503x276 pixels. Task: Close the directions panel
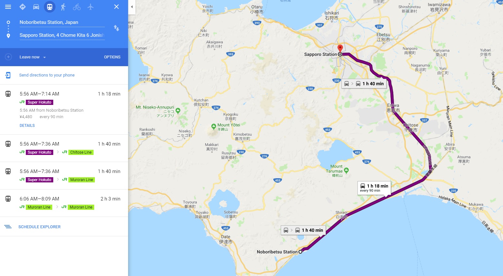[116, 7]
